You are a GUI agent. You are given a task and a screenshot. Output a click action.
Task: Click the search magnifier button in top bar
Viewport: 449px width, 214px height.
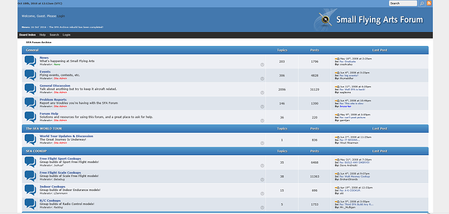pos(422,3)
